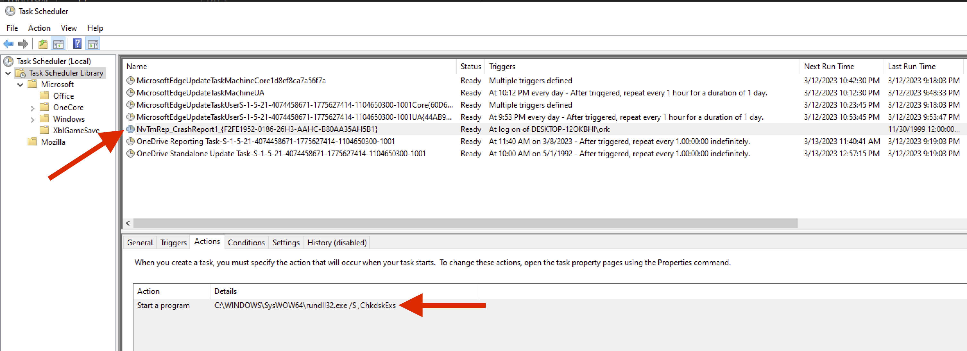Screen dimensions: 967x351
Task: Select the OneDrive Standalone Update Task row
Action: (x=281, y=154)
